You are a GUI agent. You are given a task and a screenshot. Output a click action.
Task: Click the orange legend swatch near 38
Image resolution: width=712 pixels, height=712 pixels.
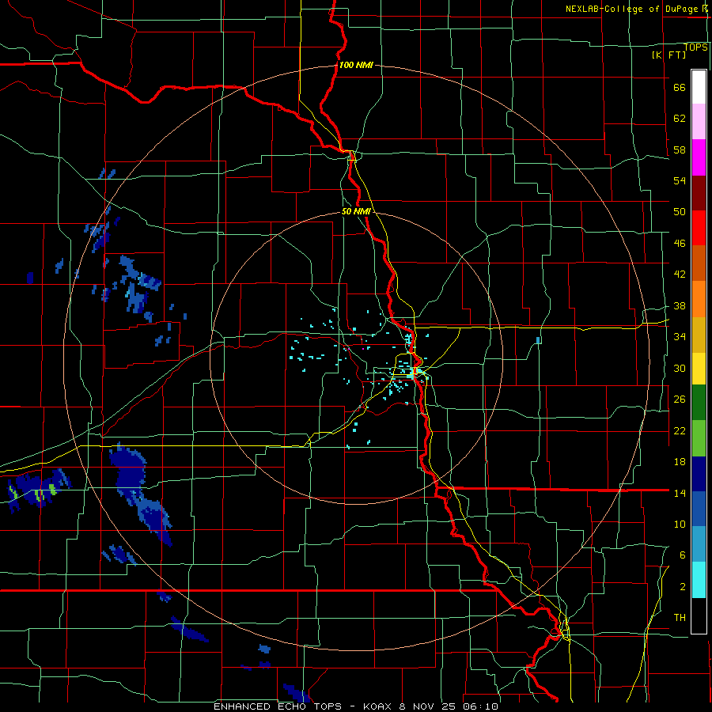699,299
